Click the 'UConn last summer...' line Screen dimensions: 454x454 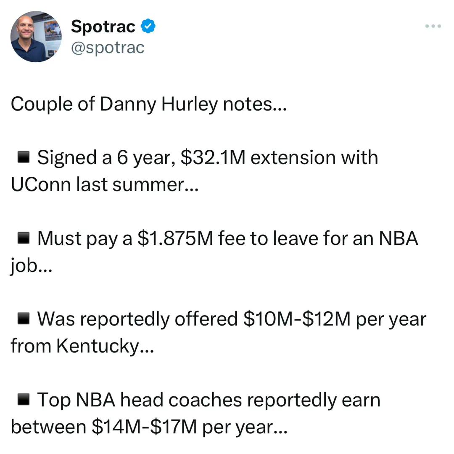click(x=105, y=185)
